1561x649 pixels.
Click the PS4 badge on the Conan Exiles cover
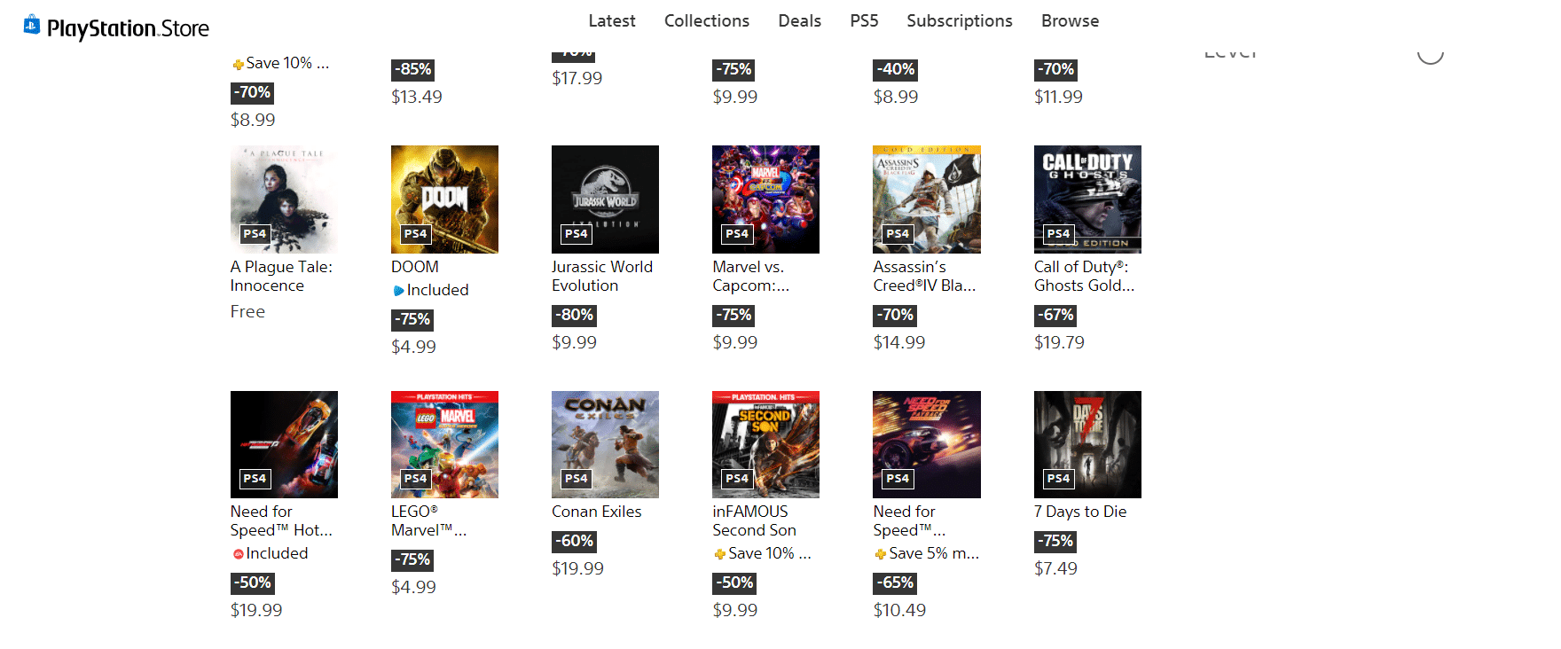pos(576,479)
